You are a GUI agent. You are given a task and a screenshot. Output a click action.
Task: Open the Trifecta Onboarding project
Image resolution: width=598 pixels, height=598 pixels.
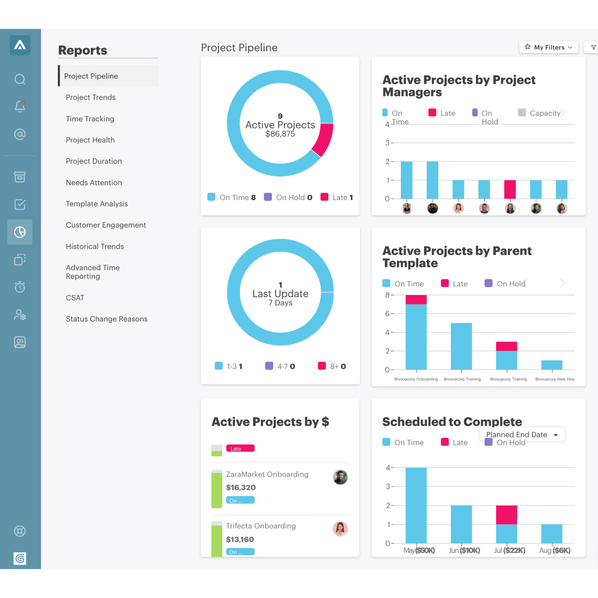pos(261,526)
